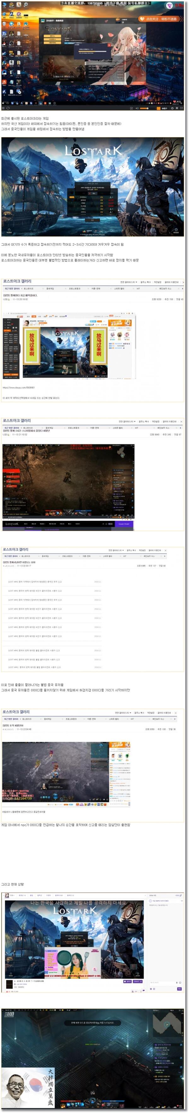Select 최근 방문 갤러리 tab above the douyu post
The height and width of the screenshot is (1113, 189).
(x=12, y=289)
